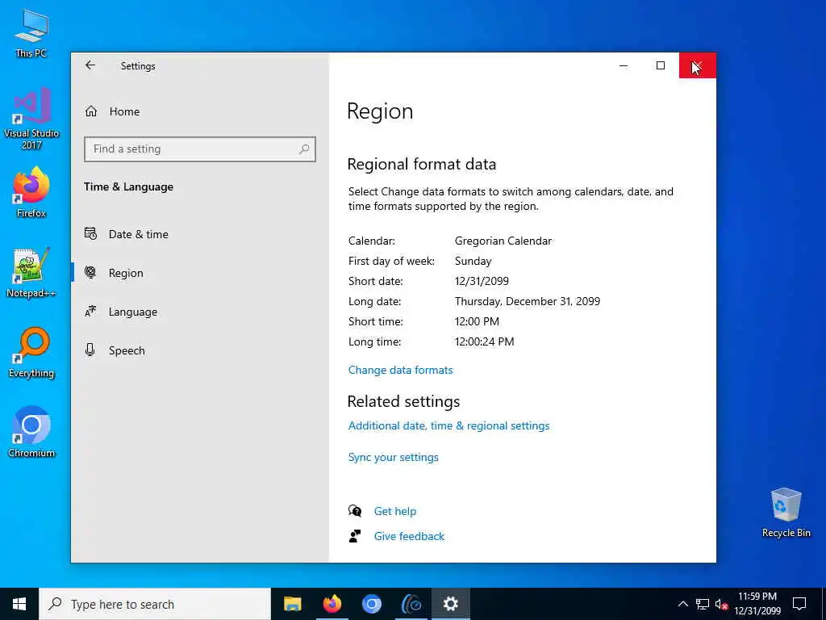
Task: Open Change data formats link
Action: pyautogui.click(x=400, y=370)
